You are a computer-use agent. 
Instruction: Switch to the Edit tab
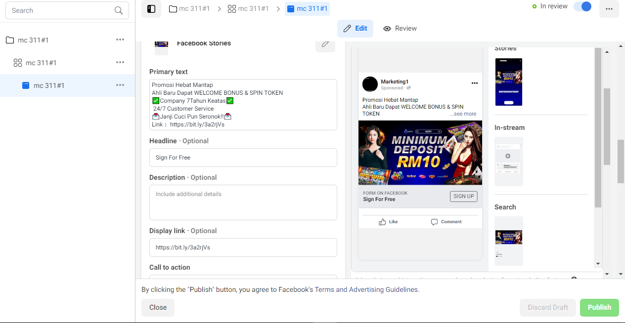pos(355,29)
